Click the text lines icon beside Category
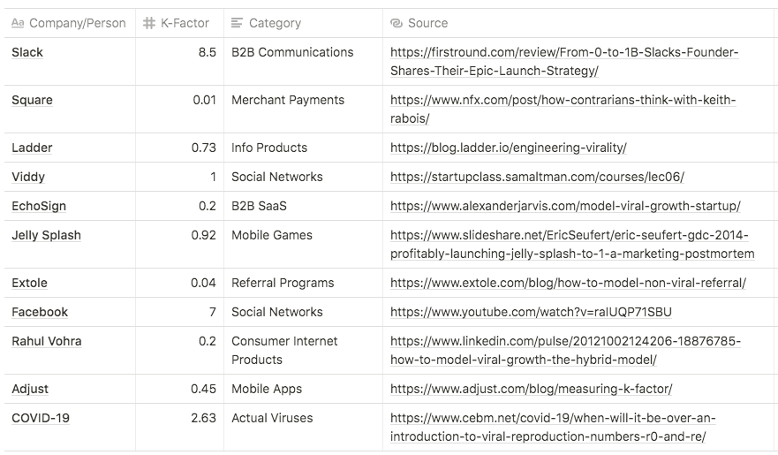This screenshot has width=778, height=455. (x=237, y=23)
